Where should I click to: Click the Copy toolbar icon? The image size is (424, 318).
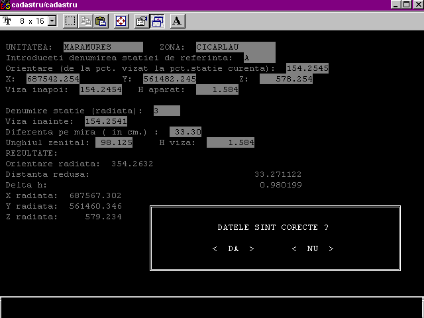(x=85, y=21)
